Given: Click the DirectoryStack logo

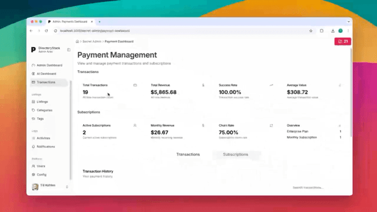Looking at the screenshot, I should [34, 49].
